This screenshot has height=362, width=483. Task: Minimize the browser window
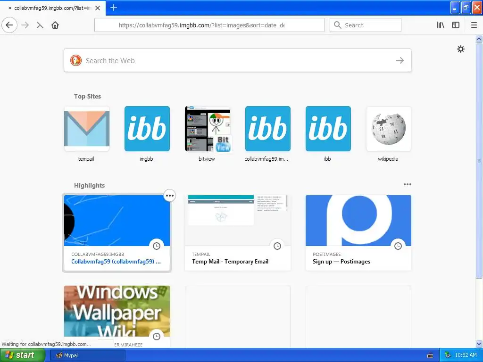click(x=455, y=8)
